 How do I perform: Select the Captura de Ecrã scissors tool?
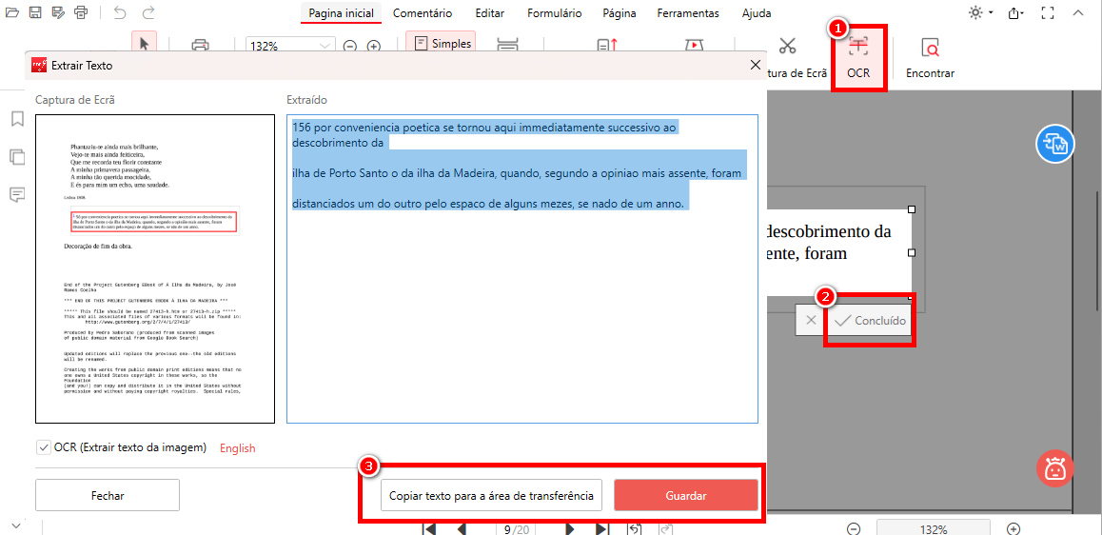[x=787, y=47]
